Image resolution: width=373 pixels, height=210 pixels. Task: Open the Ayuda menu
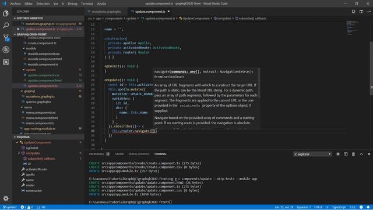(x=101, y=3)
